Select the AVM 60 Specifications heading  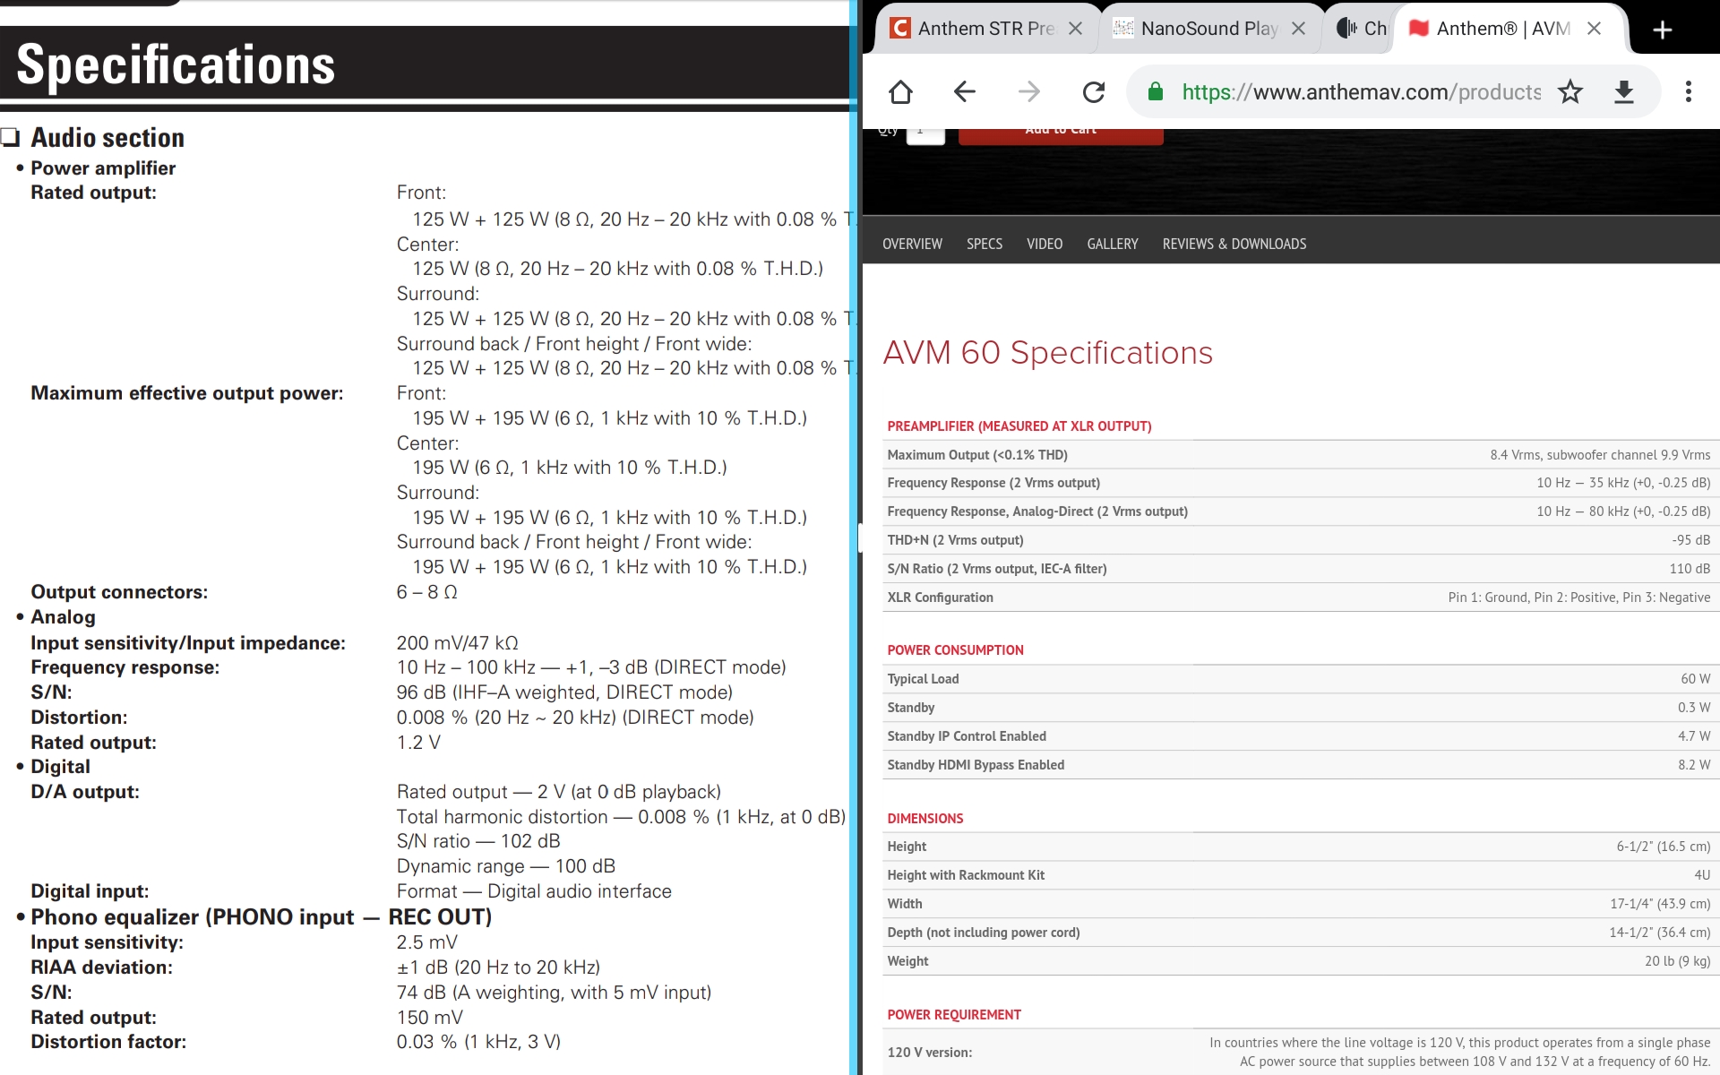[1047, 353]
